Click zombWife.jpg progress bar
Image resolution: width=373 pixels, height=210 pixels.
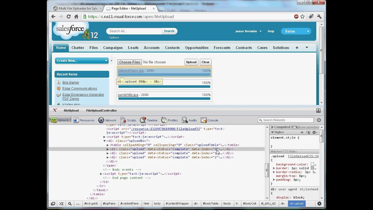[164, 99]
